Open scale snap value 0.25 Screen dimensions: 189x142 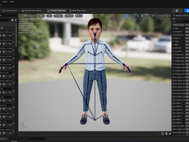[x=162, y=16]
